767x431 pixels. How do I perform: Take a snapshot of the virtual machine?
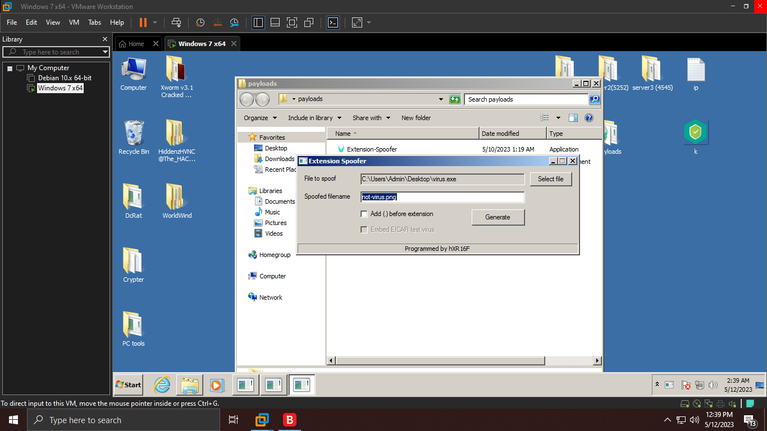click(x=200, y=22)
